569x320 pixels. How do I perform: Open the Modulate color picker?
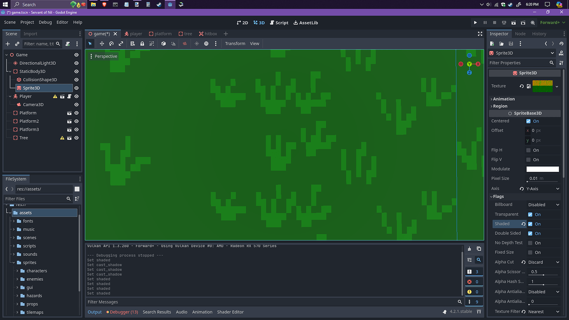coord(543,169)
